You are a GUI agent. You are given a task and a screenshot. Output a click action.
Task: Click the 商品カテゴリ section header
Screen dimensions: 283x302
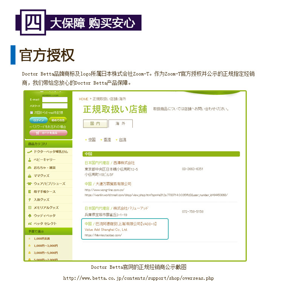pos(49,144)
